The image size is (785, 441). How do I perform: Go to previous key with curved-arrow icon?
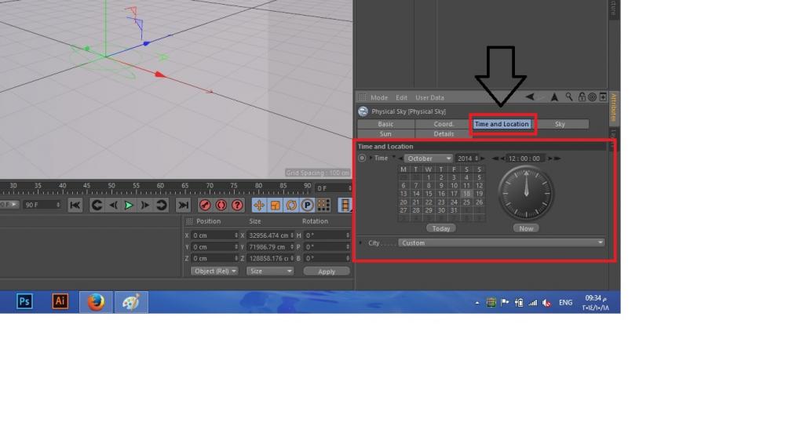click(97, 206)
